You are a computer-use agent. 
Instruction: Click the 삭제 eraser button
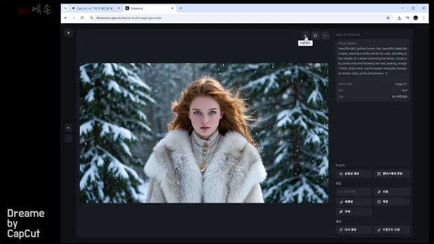(353, 211)
